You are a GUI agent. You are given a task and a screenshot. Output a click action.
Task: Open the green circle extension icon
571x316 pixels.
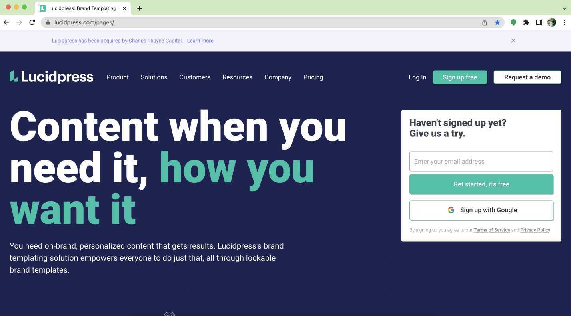coord(513,22)
